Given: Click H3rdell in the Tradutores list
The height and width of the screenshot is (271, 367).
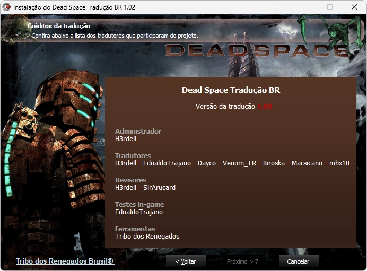Looking at the screenshot, I should click(126, 163).
